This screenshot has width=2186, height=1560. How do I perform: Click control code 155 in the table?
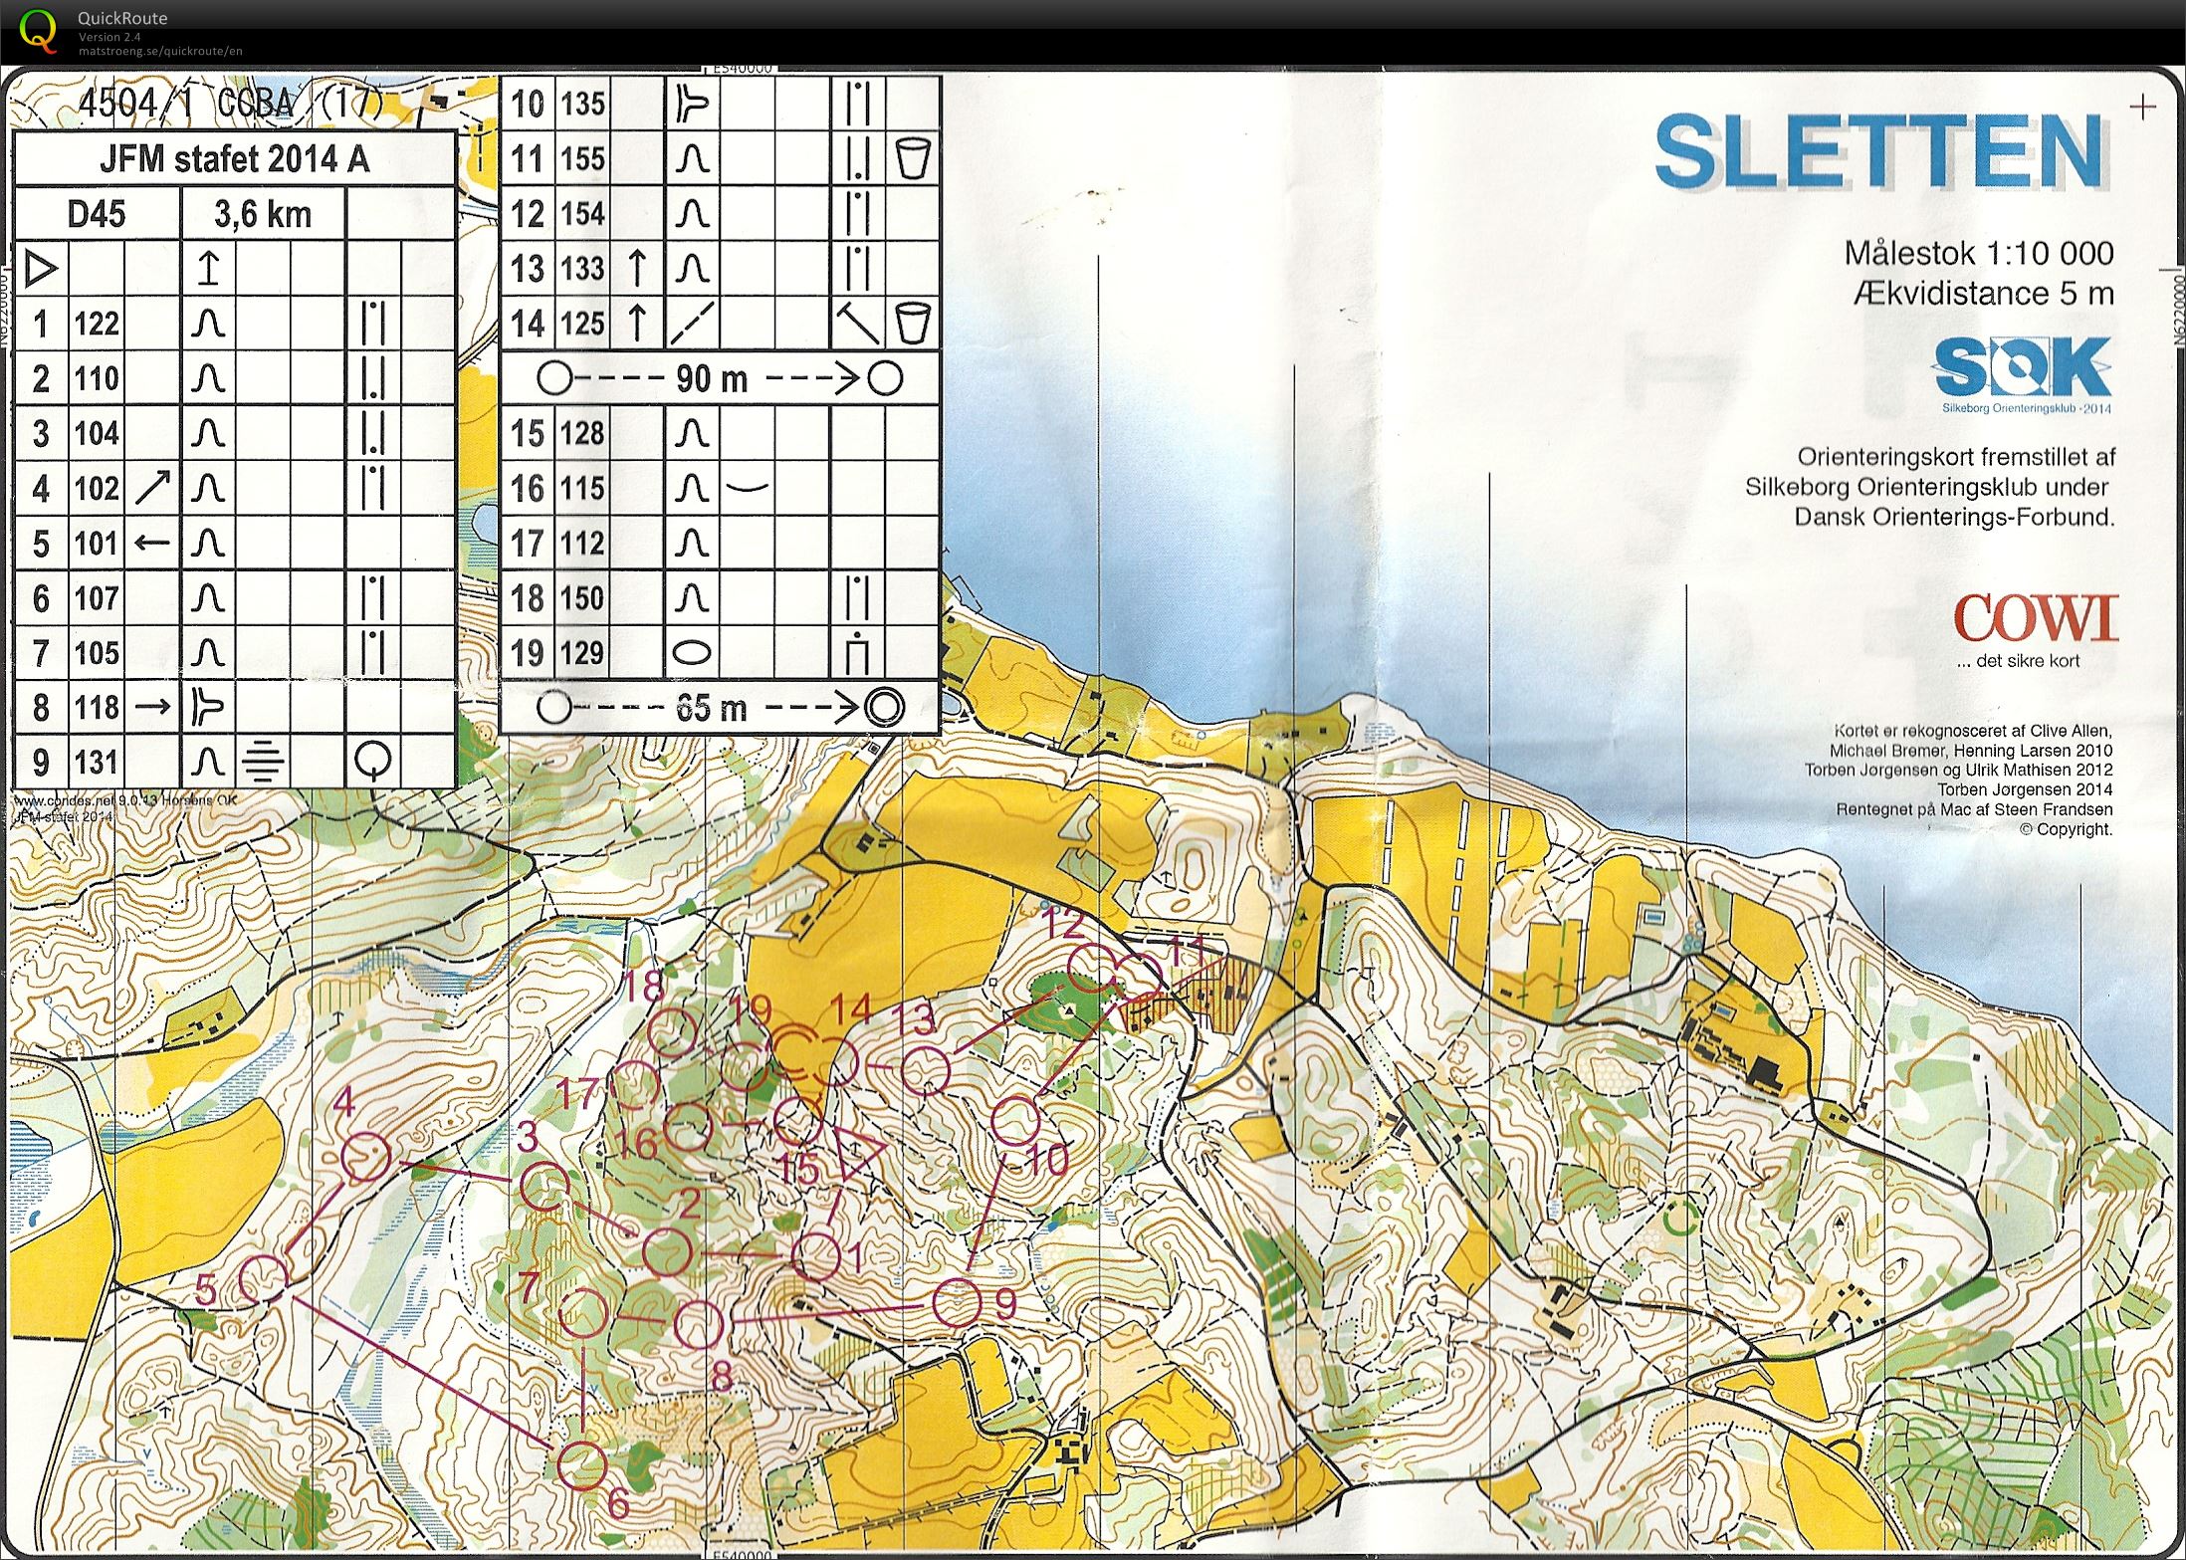tap(582, 158)
